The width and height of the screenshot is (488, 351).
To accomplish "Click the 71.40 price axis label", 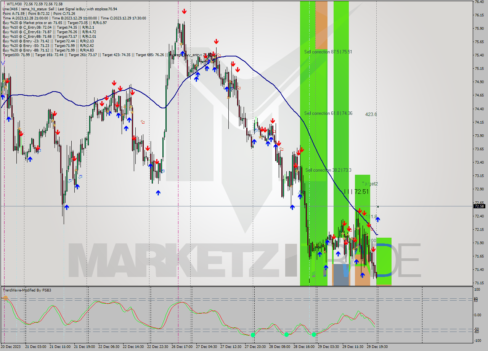I will (x=479, y=269).
